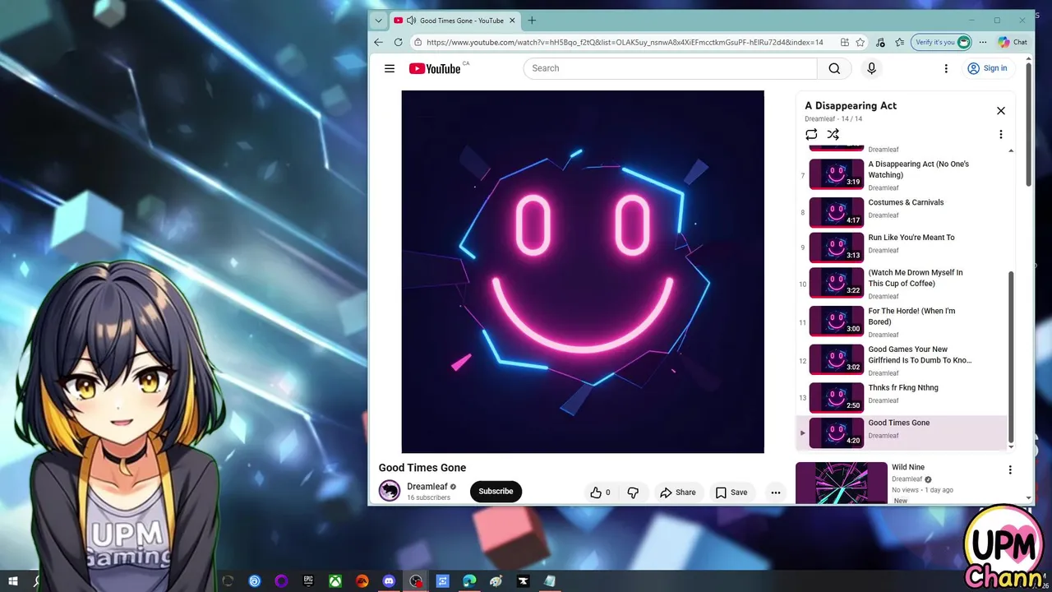Screen dimensions: 1052x592
Task: Open Wild Nine video options menu
Action: point(1010,470)
